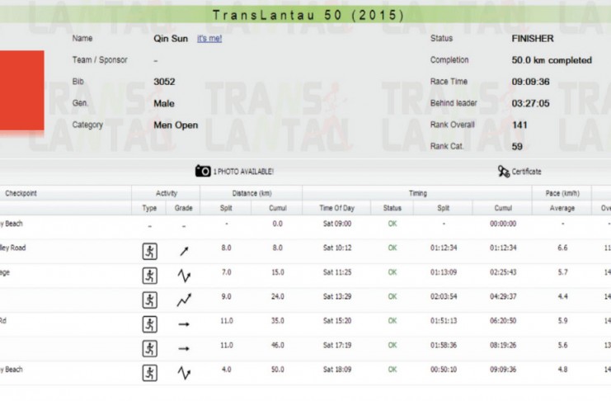Click split time 00:50:10
Image resolution: width=611 pixels, height=401 pixels.
click(x=444, y=370)
